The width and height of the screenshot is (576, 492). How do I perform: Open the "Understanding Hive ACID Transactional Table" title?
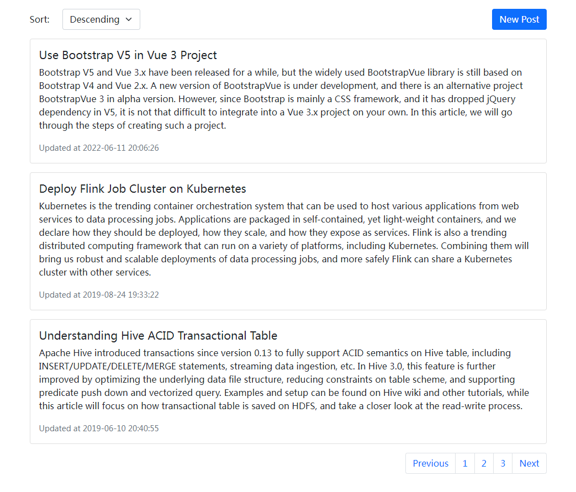click(158, 336)
